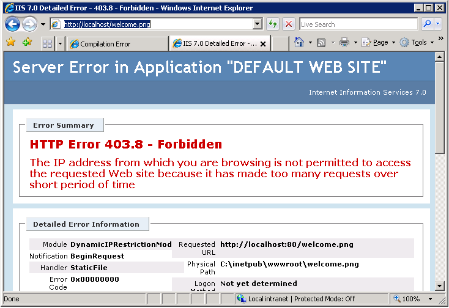Open the search provider options dropdown
449x308 pixels.
pos(438,24)
